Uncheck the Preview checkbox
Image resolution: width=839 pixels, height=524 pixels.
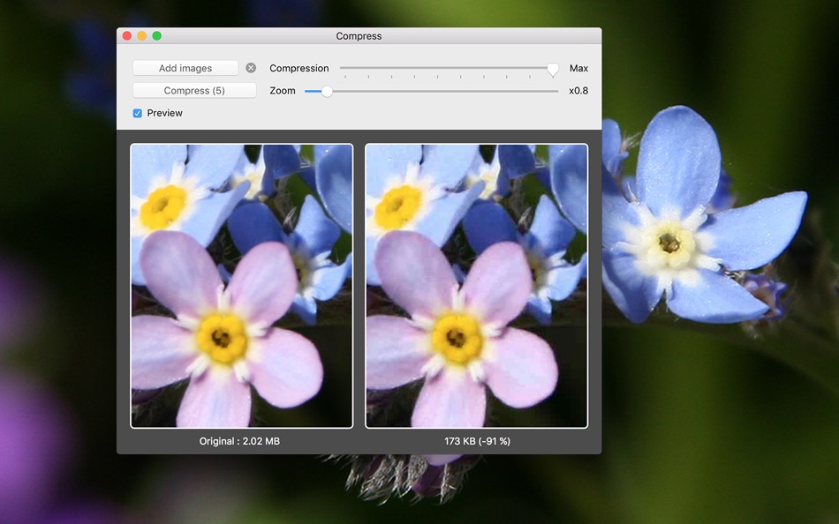point(138,113)
